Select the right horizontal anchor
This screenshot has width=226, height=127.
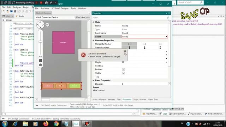(145, 44)
